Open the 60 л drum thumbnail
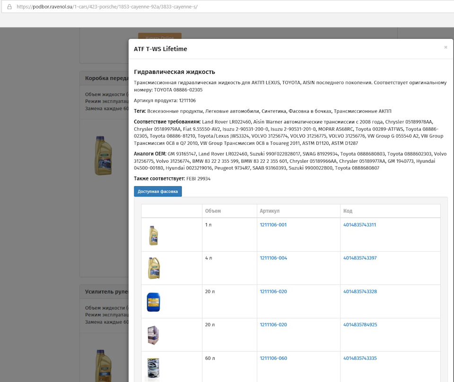The image size is (454, 382). click(153, 368)
